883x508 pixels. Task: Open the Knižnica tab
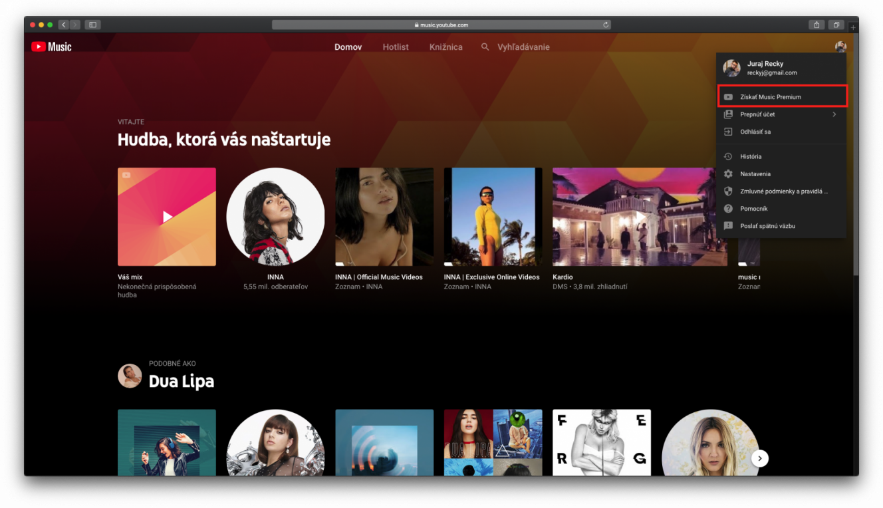point(446,47)
